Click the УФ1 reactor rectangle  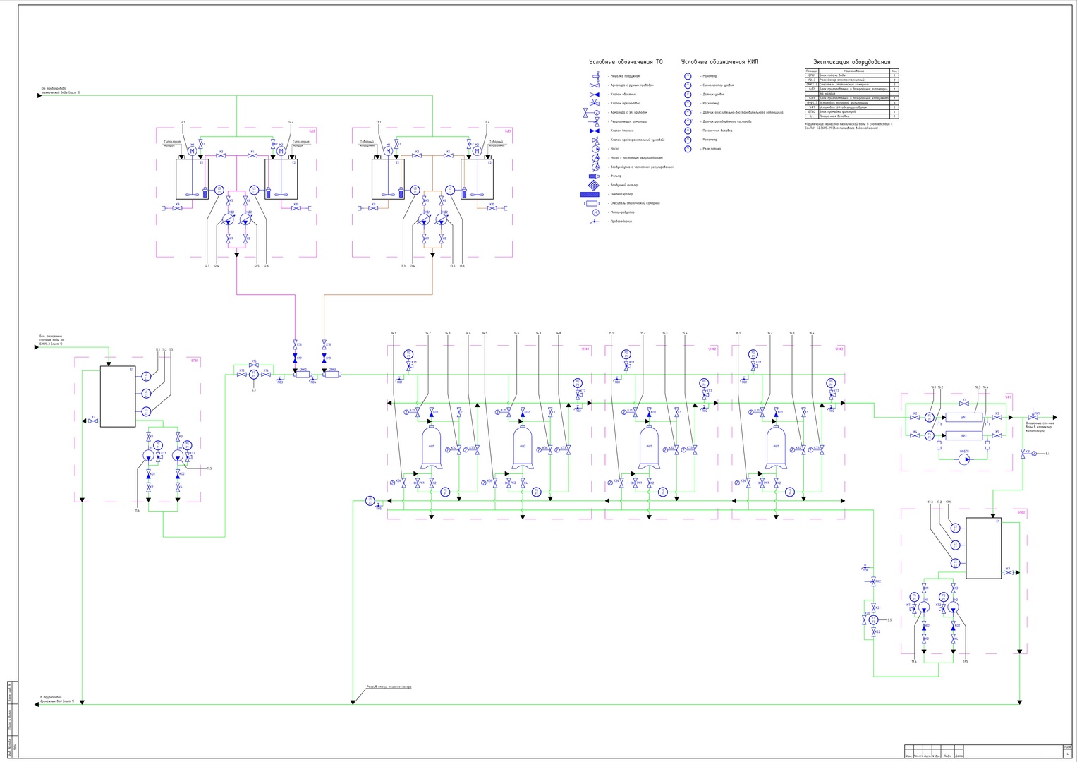point(963,417)
